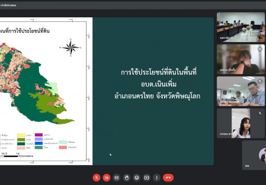
Task: Select your own self-view tile labeled คุณ
Action: pos(254,155)
